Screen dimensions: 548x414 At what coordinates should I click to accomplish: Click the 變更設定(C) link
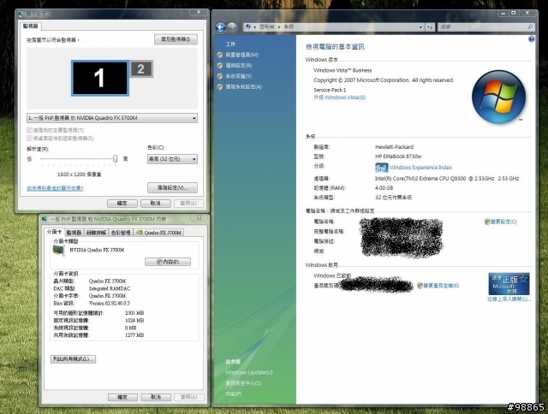503,222
